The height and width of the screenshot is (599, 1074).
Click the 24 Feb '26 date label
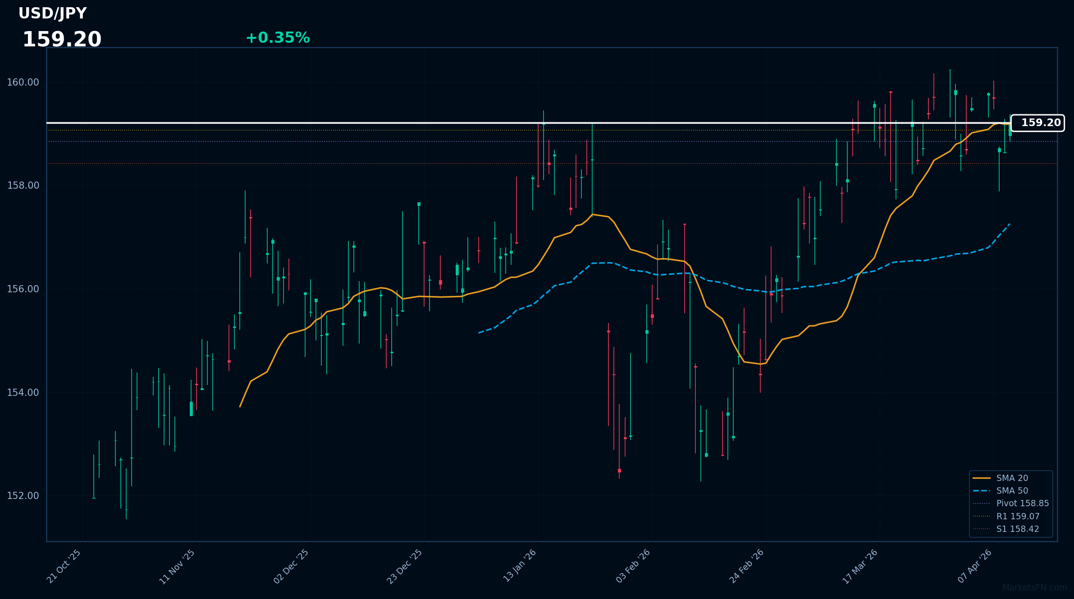(747, 566)
